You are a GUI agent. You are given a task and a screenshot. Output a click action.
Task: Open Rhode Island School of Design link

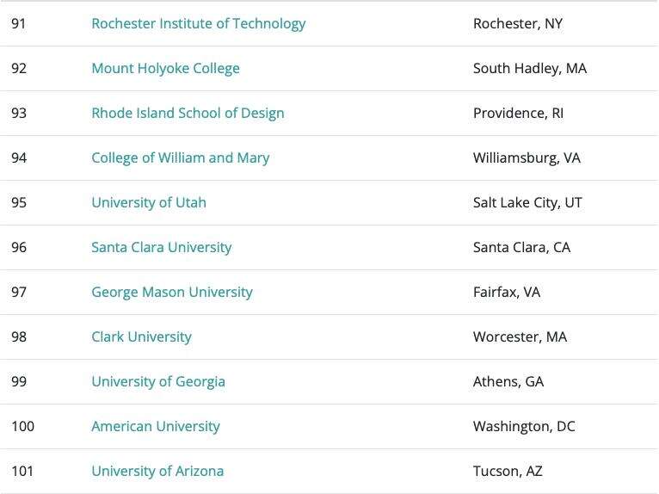[x=188, y=114]
